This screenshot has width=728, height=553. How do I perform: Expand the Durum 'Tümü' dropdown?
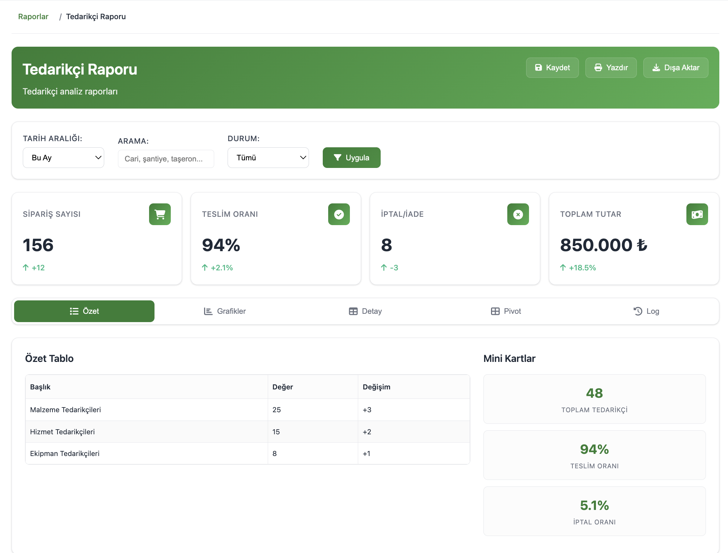click(x=268, y=157)
